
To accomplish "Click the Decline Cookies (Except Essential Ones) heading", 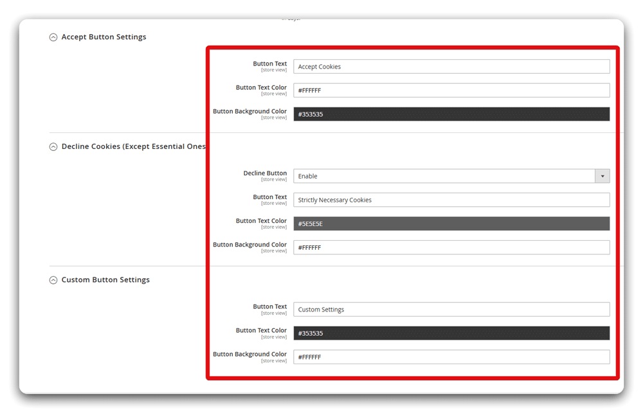I will 133,147.
